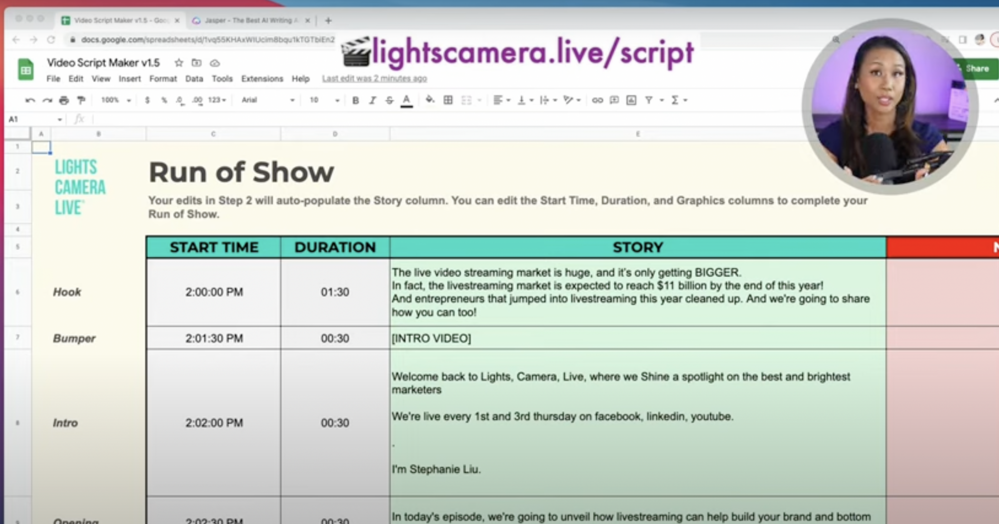
Task: Click the Share button
Action: point(976,68)
